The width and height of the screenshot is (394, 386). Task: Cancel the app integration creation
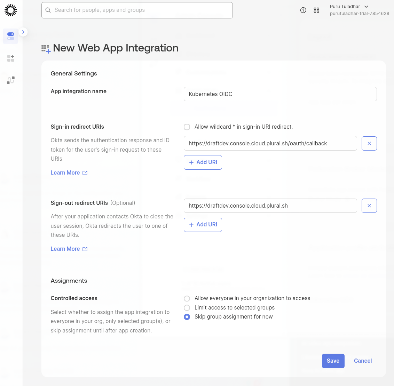[363, 361]
